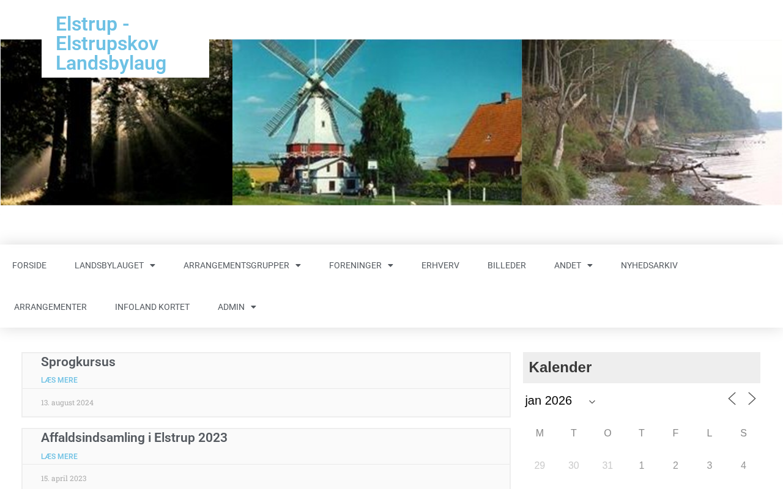Open Affaldsindsamling i Elstrup 2023 article title

[x=134, y=438]
